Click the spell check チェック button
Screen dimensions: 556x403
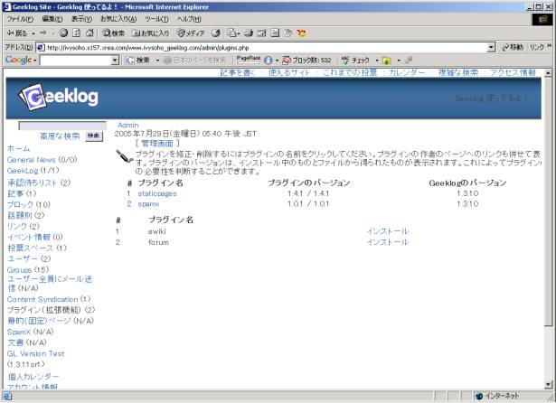[355, 61]
